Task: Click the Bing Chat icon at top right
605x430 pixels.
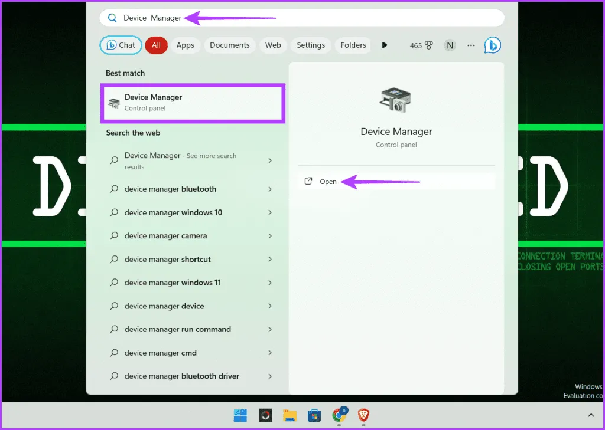Action: point(492,45)
